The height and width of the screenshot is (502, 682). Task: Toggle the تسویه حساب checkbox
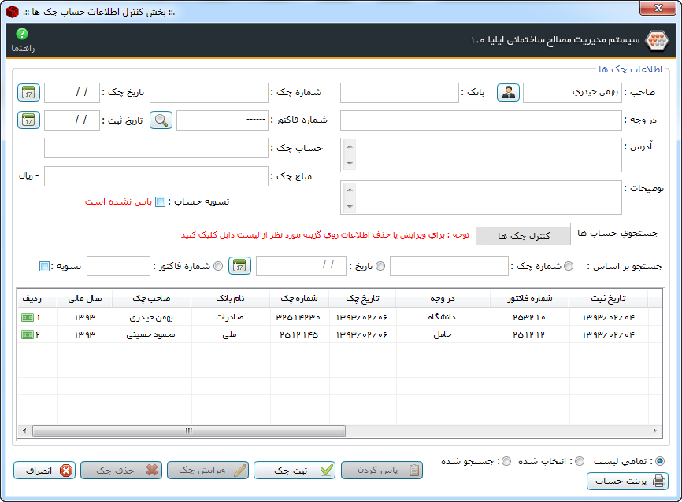tap(160, 202)
